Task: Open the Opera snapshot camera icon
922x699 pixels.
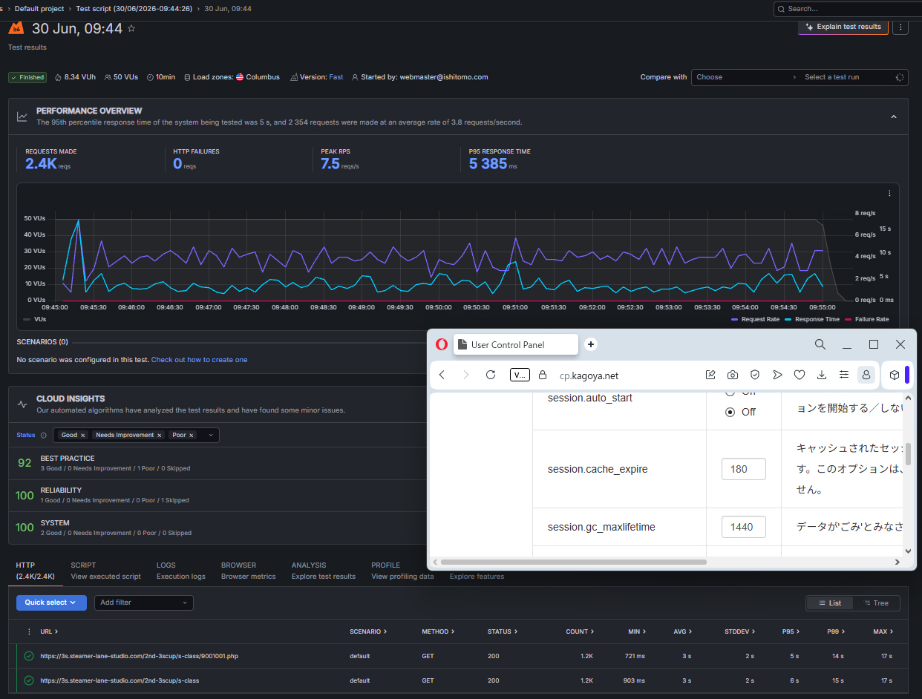Action: pos(733,375)
